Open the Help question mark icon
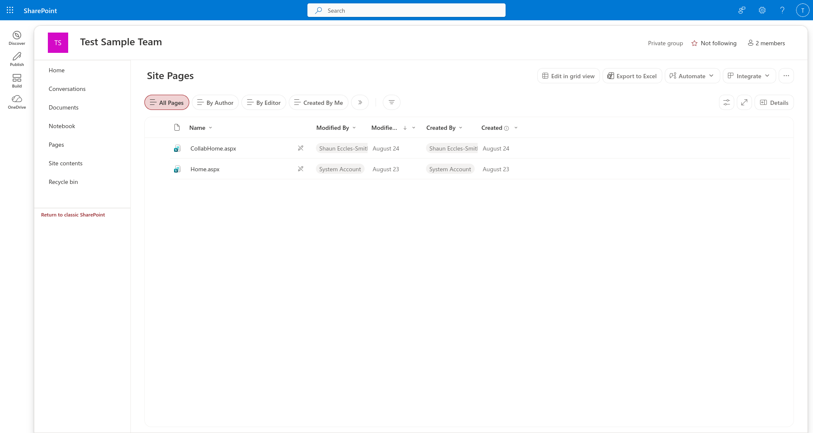Image resolution: width=813 pixels, height=433 pixels. pyautogui.click(x=783, y=10)
